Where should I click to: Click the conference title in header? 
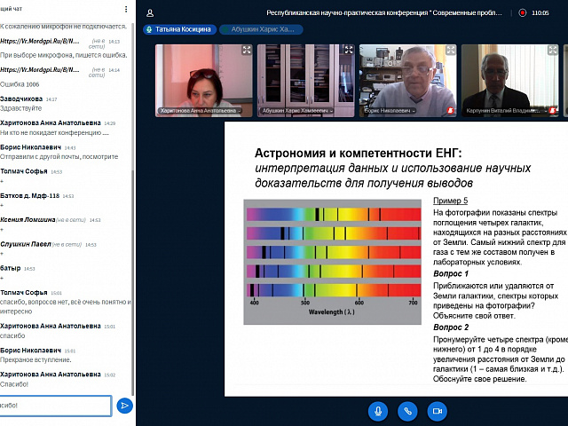coord(389,13)
